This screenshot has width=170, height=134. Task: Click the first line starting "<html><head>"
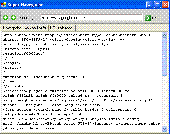(76, 35)
